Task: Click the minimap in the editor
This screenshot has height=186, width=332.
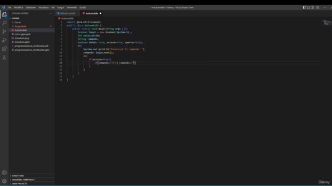Action: pyautogui.click(x=326, y=23)
